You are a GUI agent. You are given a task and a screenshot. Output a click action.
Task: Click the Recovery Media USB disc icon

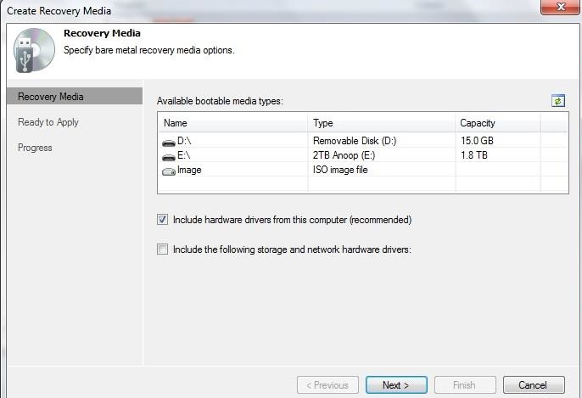click(x=34, y=50)
